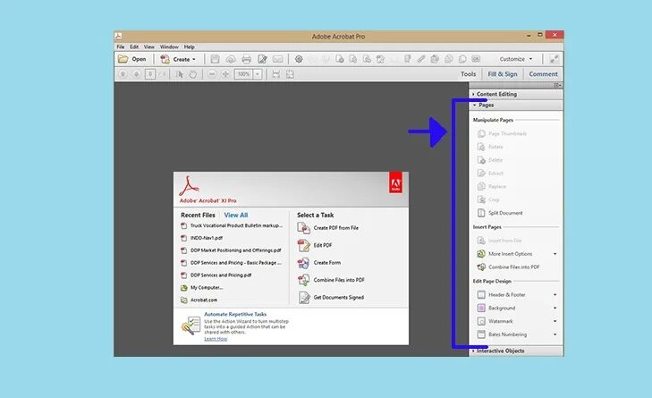Open DDP Services and Pricing - Basic Package file

(231, 263)
